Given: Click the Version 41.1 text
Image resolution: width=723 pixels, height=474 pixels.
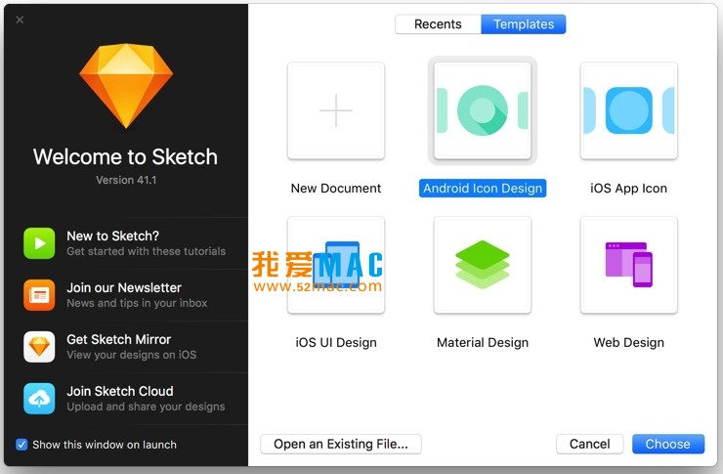Looking at the screenshot, I should point(126,180).
